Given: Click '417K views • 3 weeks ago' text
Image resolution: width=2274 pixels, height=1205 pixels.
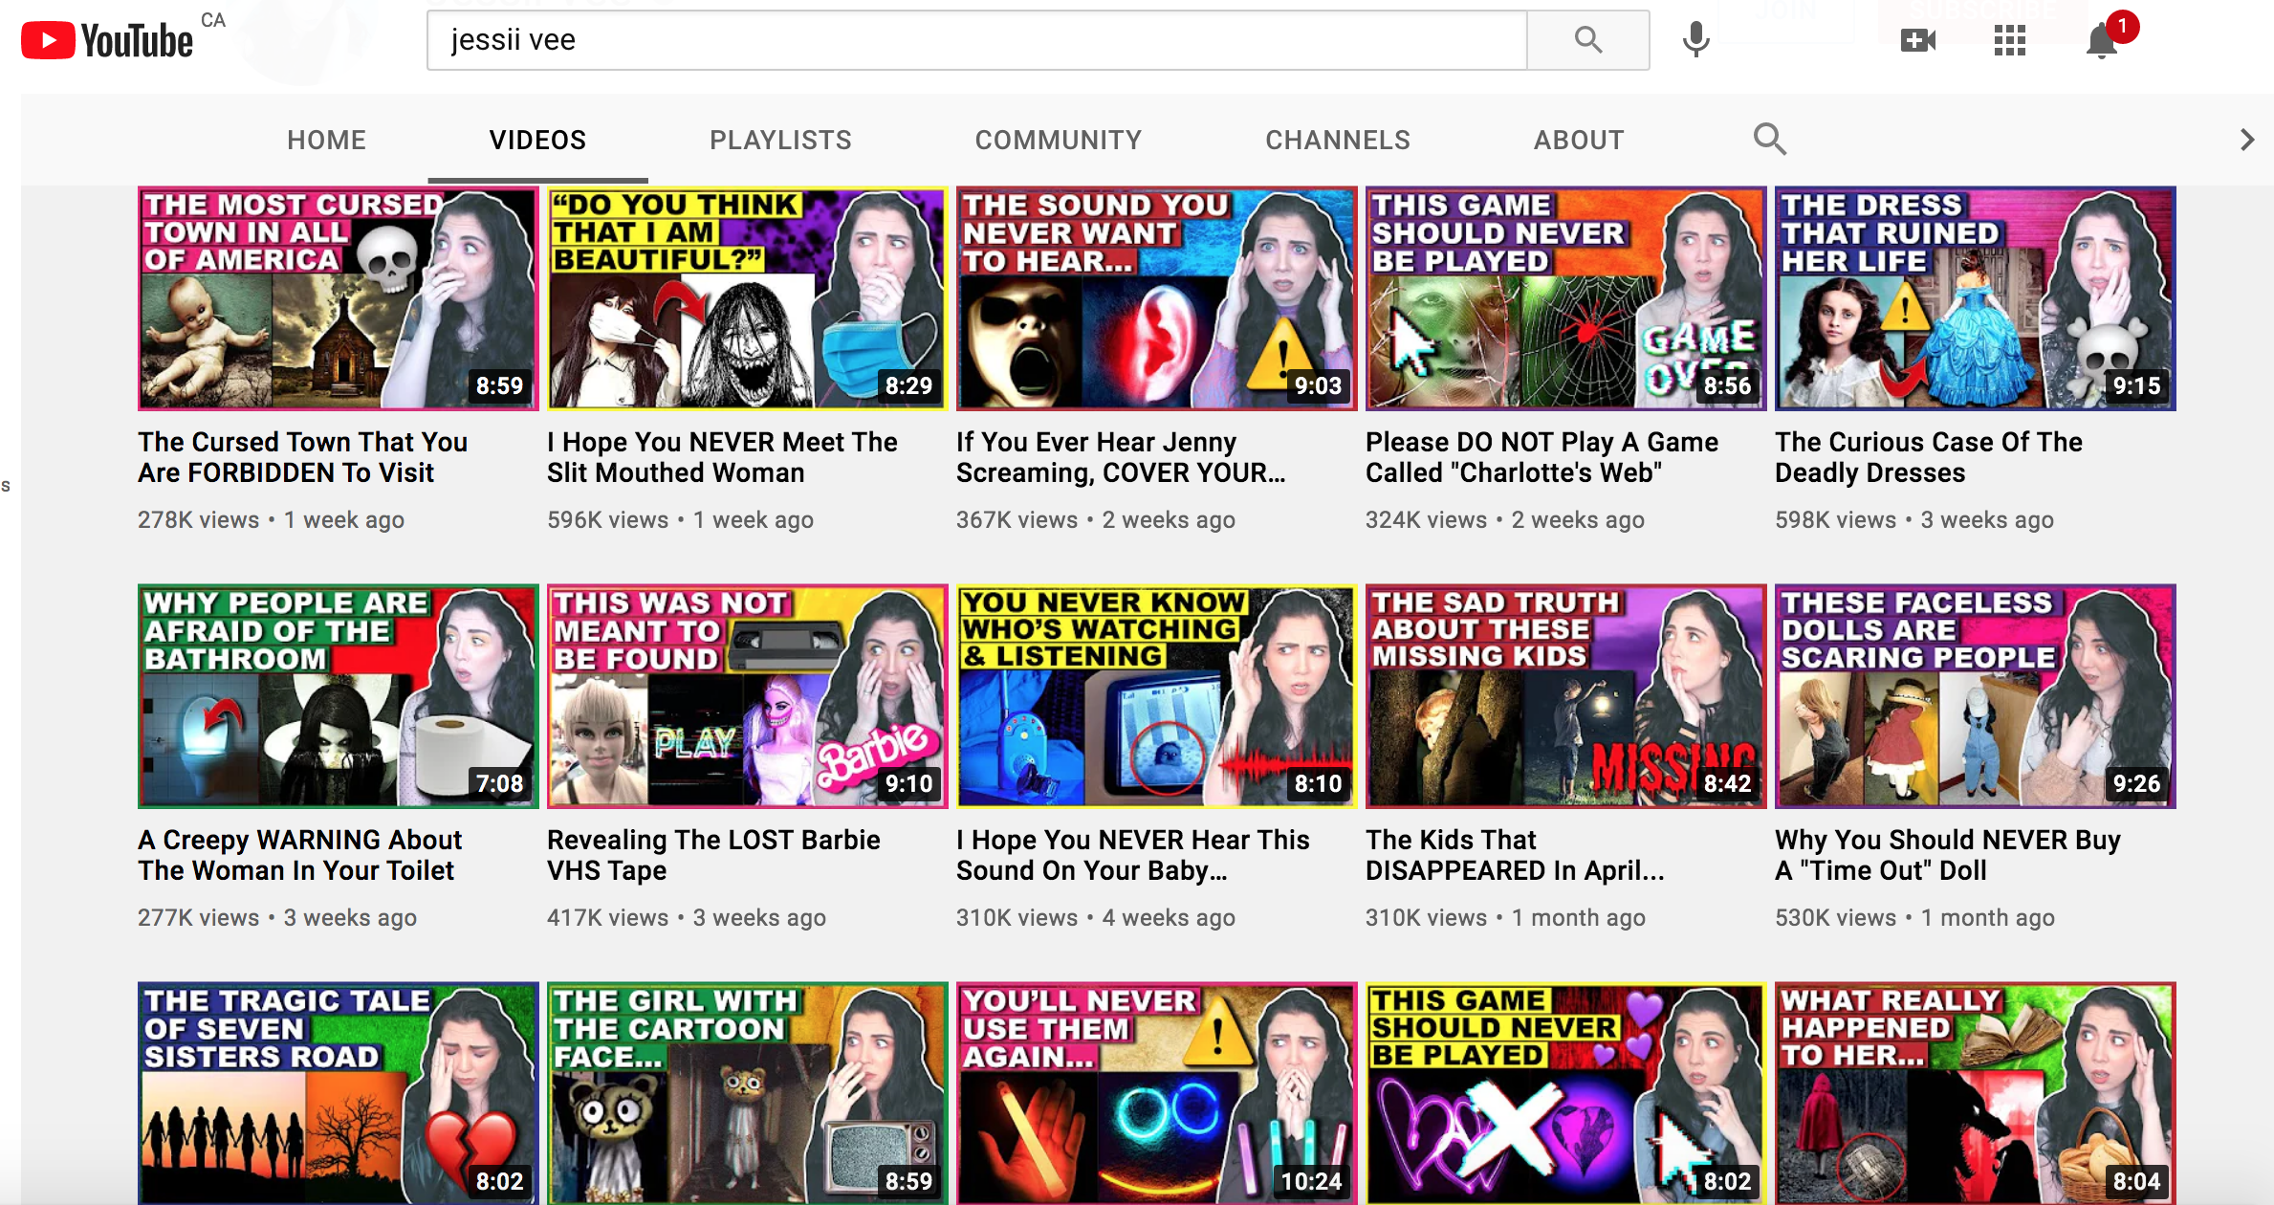Looking at the screenshot, I should click(x=687, y=918).
